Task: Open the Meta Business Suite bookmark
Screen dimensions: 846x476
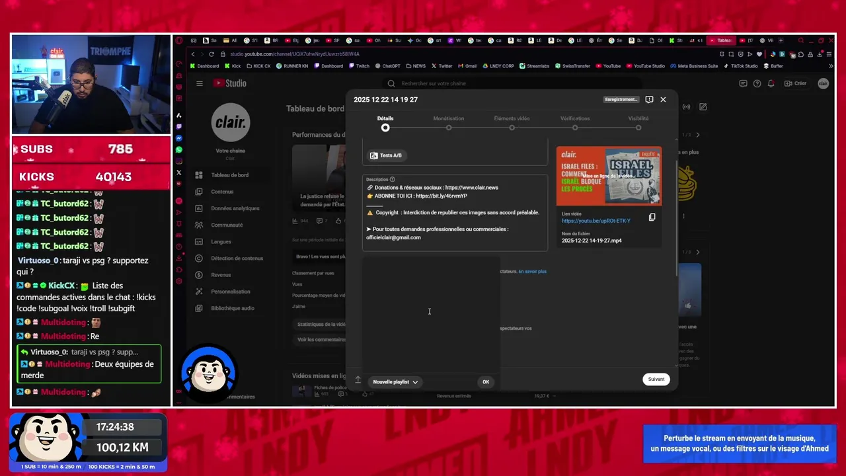Action: (x=694, y=66)
